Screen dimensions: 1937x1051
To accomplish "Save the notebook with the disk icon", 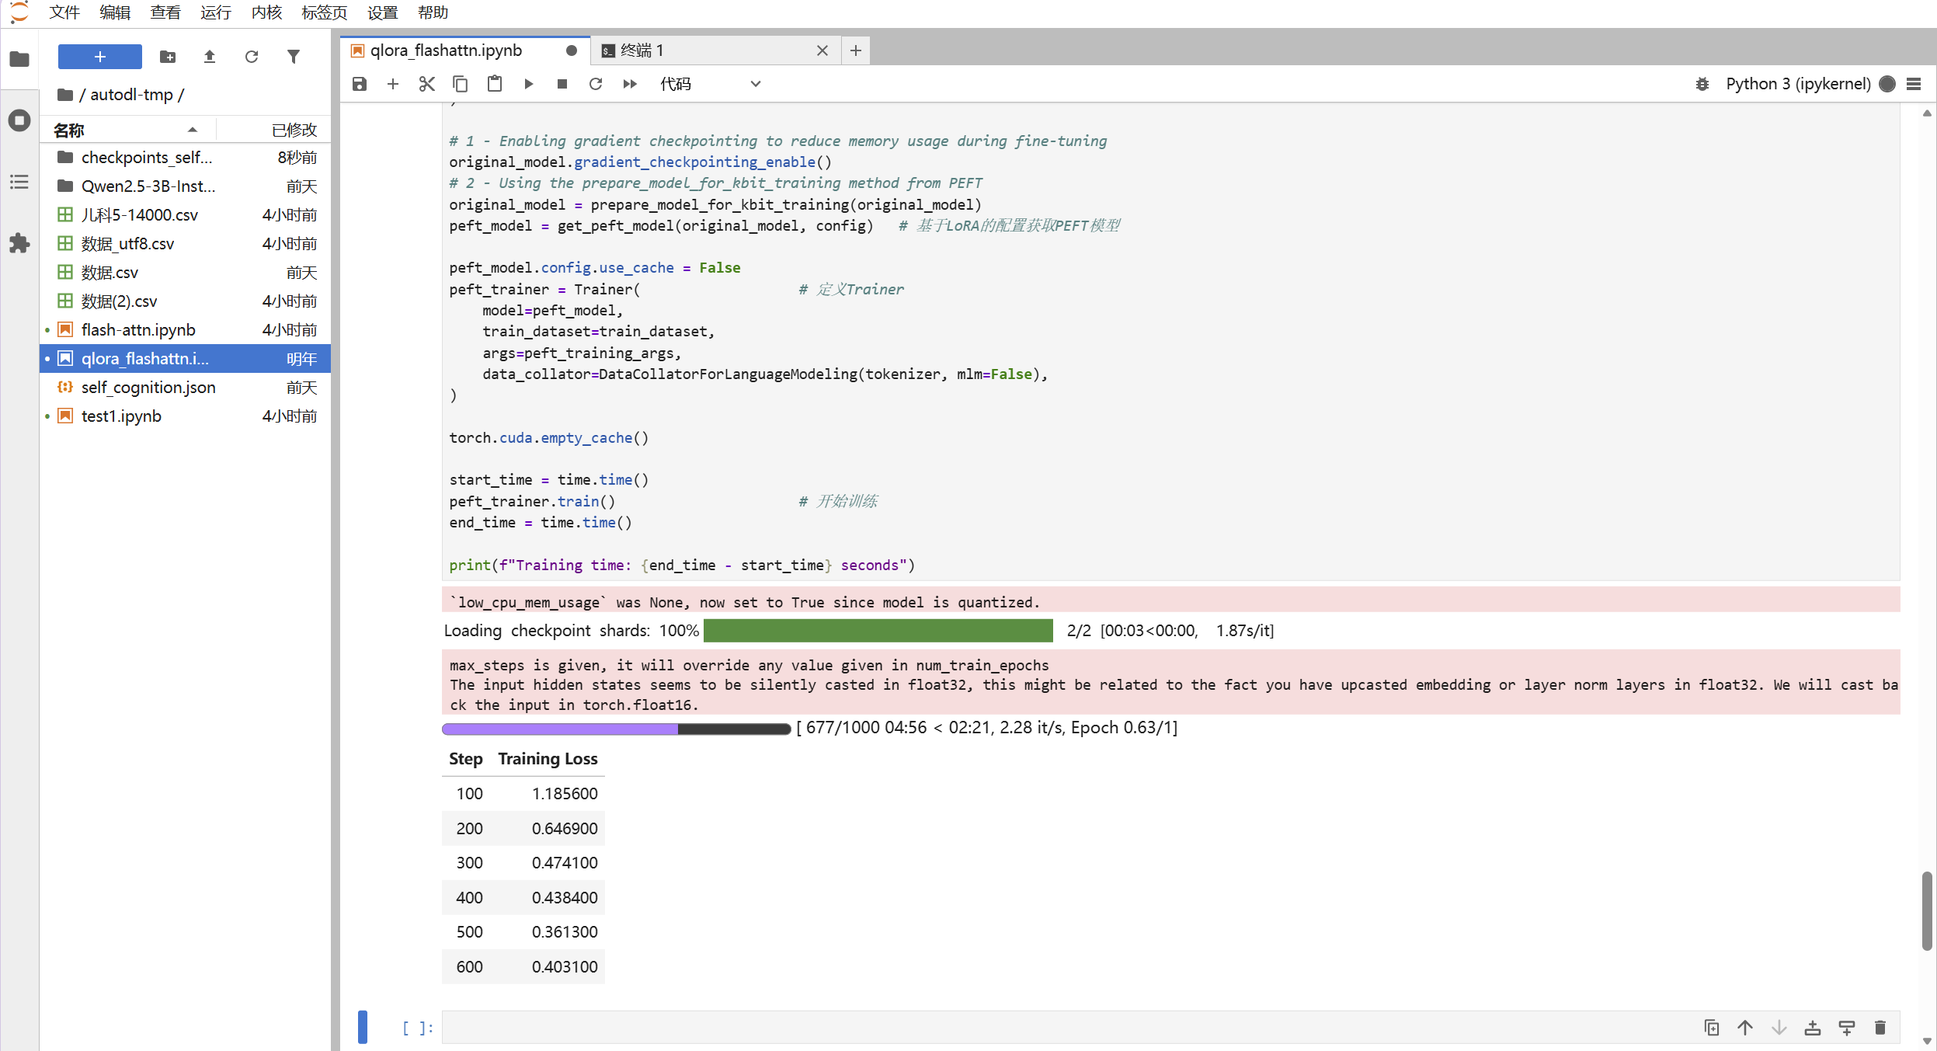I will (x=359, y=84).
